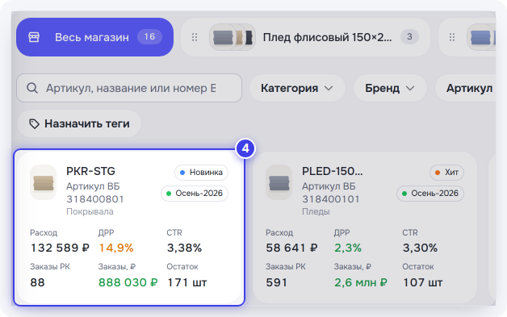Click article number 318400101
507x317 pixels.
tap(331, 199)
